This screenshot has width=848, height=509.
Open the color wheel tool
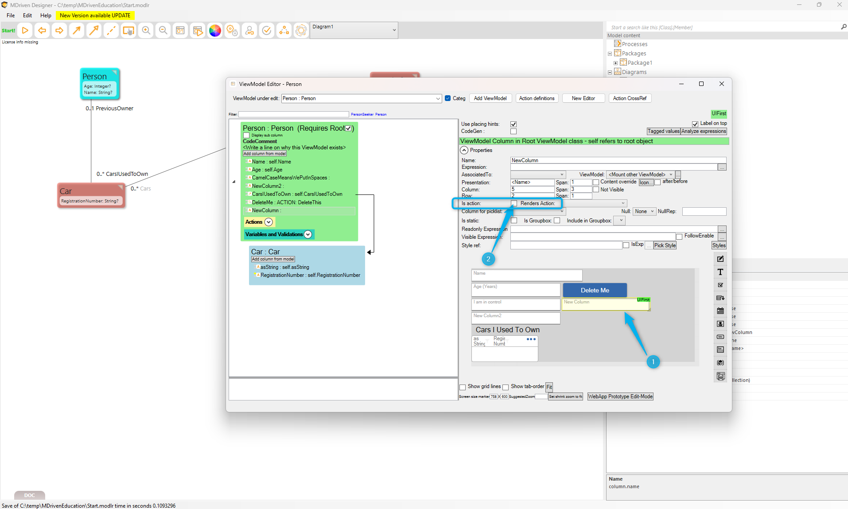click(x=215, y=31)
